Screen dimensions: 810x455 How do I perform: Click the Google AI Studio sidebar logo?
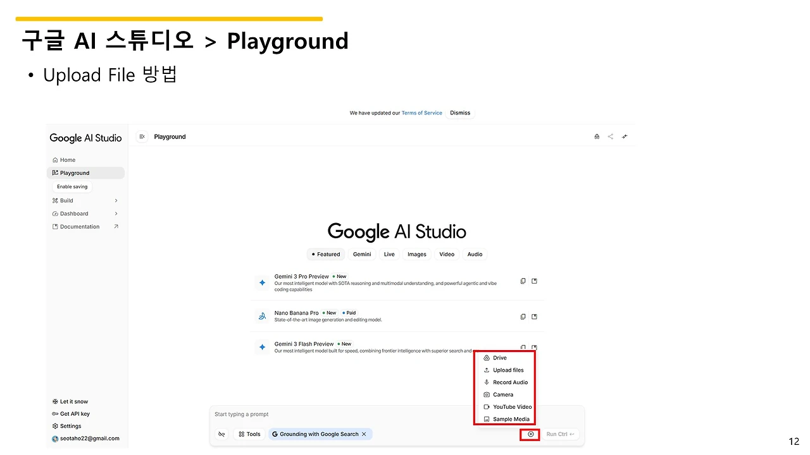point(85,138)
